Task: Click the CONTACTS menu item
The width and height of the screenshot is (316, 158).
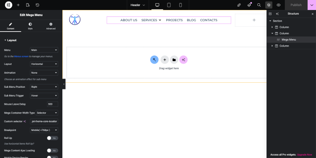Action: 209,20
